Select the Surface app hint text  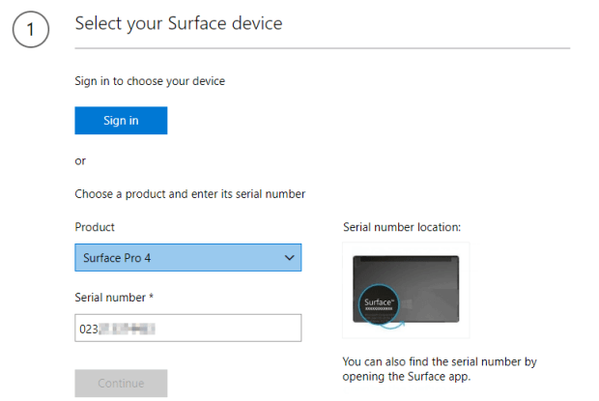click(440, 369)
